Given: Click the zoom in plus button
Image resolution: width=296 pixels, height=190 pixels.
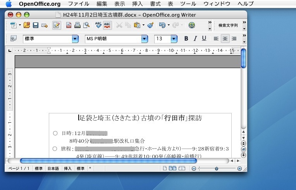Looking at the screenshot, I should tap(239, 168).
